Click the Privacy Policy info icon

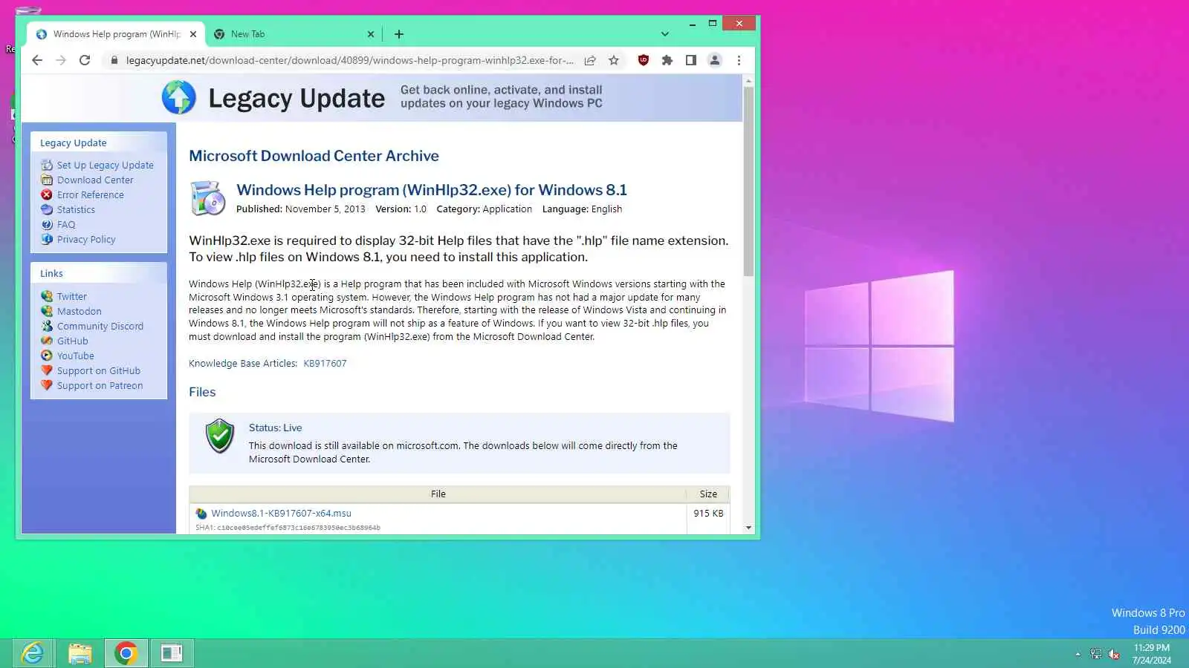point(47,239)
